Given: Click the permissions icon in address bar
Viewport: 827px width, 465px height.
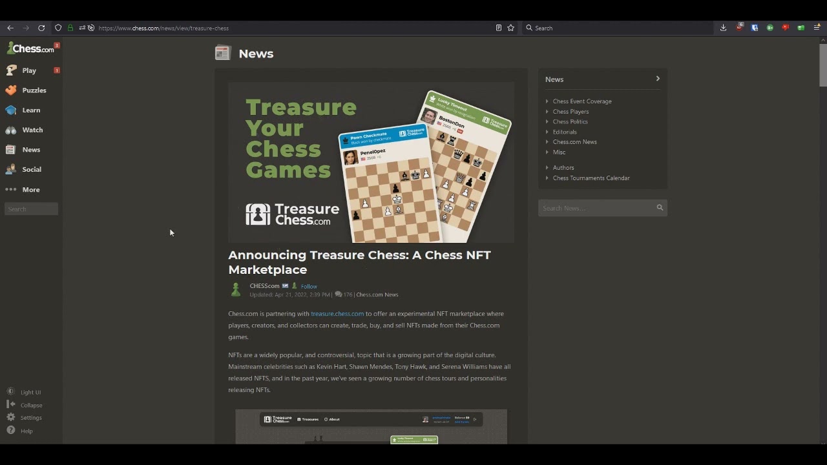Looking at the screenshot, I should (82, 28).
